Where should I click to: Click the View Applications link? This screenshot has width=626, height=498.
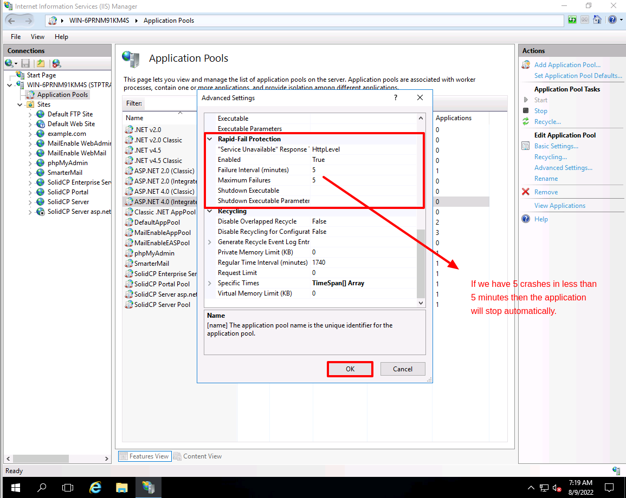(x=560, y=206)
